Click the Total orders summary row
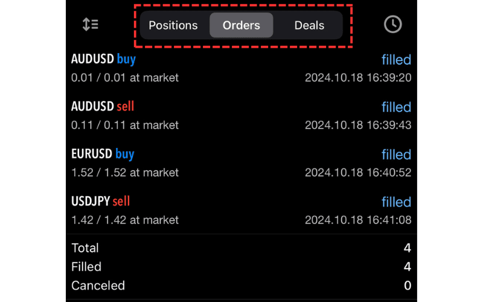This screenshot has width=483, height=302. (x=241, y=248)
